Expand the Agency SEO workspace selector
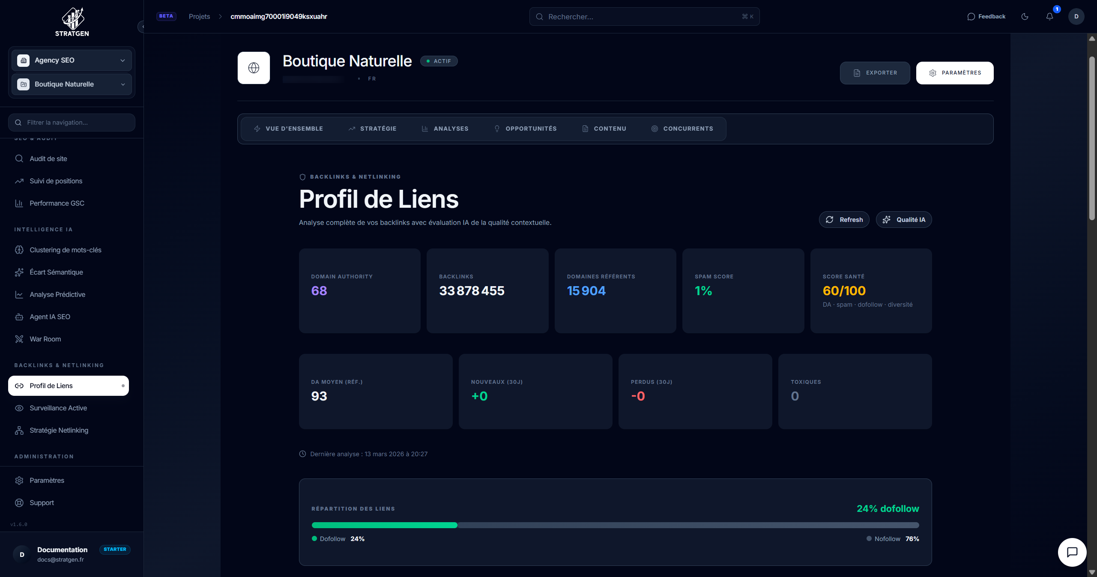 pos(71,60)
